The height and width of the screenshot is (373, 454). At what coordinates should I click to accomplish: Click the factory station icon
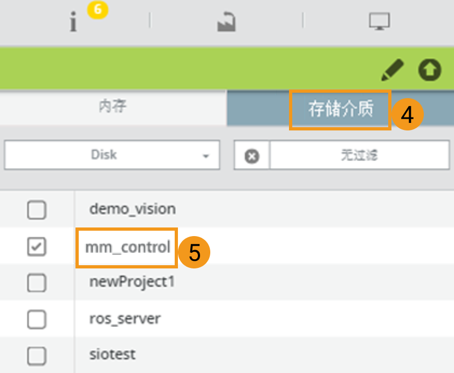pos(226,22)
